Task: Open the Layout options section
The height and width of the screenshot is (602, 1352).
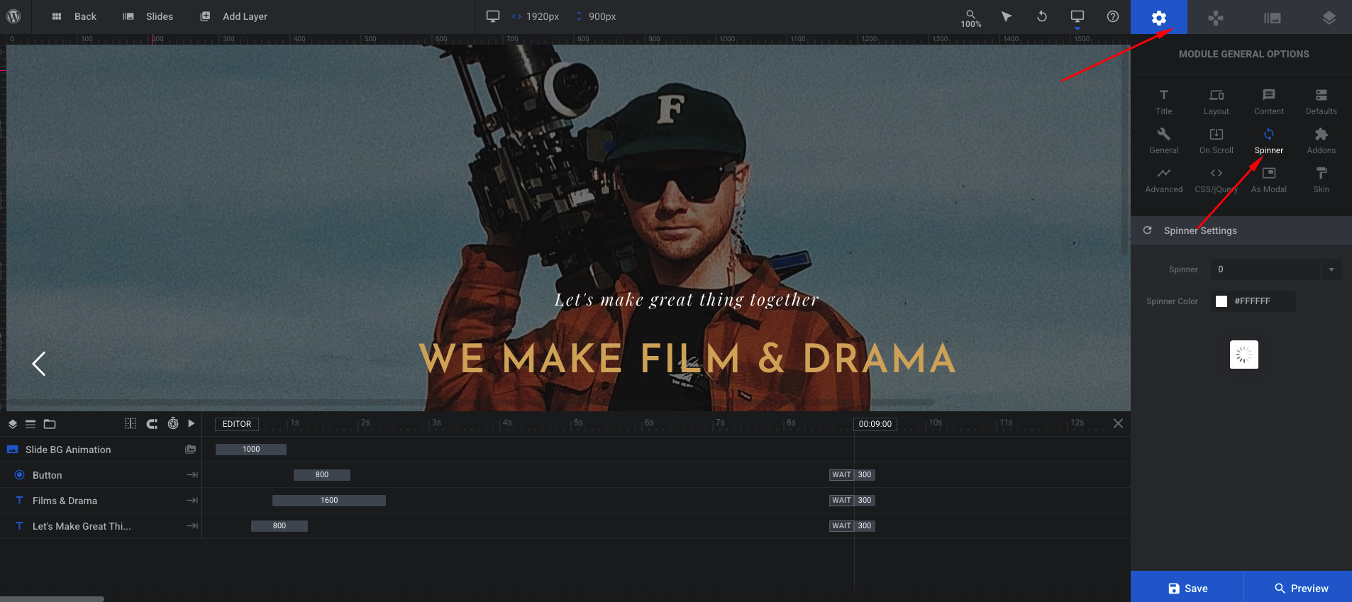Action: pos(1217,102)
